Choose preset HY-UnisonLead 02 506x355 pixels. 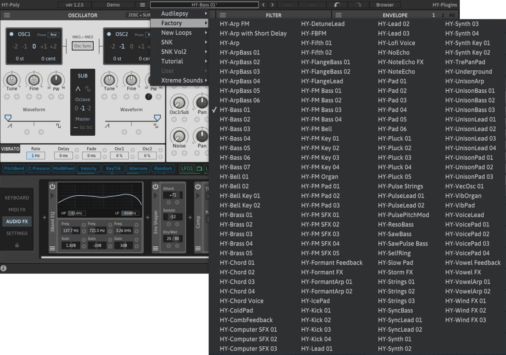(470, 129)
